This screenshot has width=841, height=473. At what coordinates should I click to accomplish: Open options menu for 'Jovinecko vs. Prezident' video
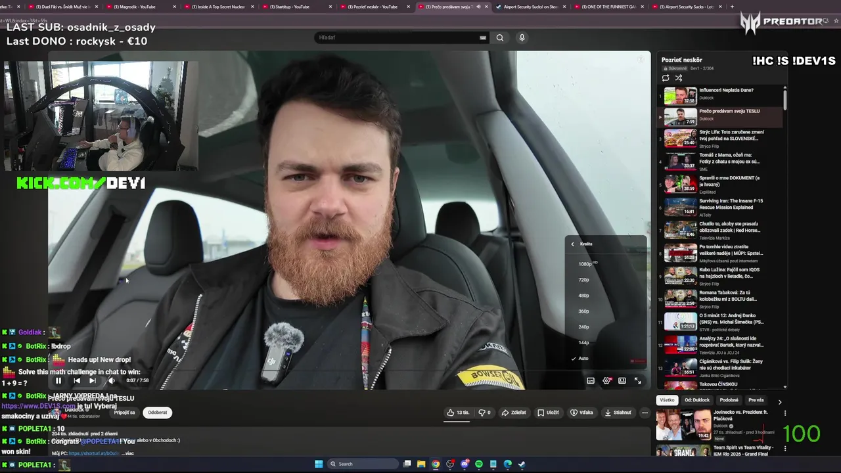pos(784,413)
